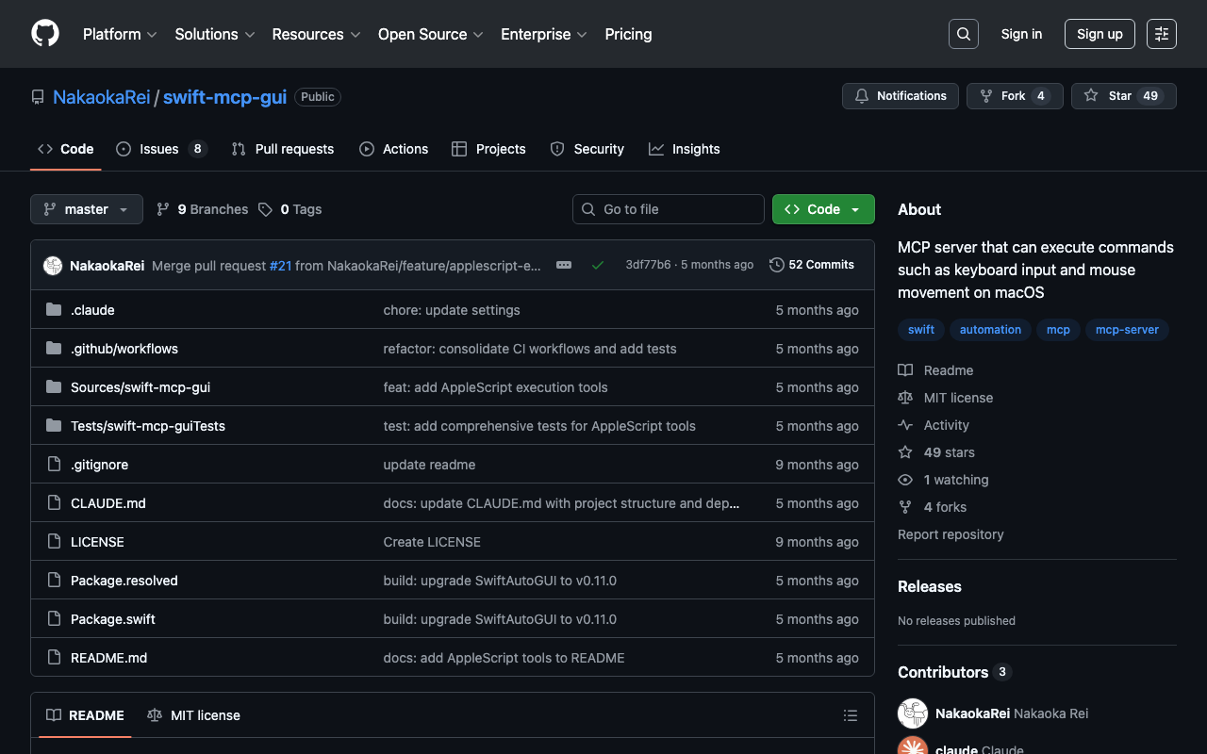Viewport: 1207px width, 754px height.
Task: Open the 52 Commits history link
Action: [x=812, y=265]
